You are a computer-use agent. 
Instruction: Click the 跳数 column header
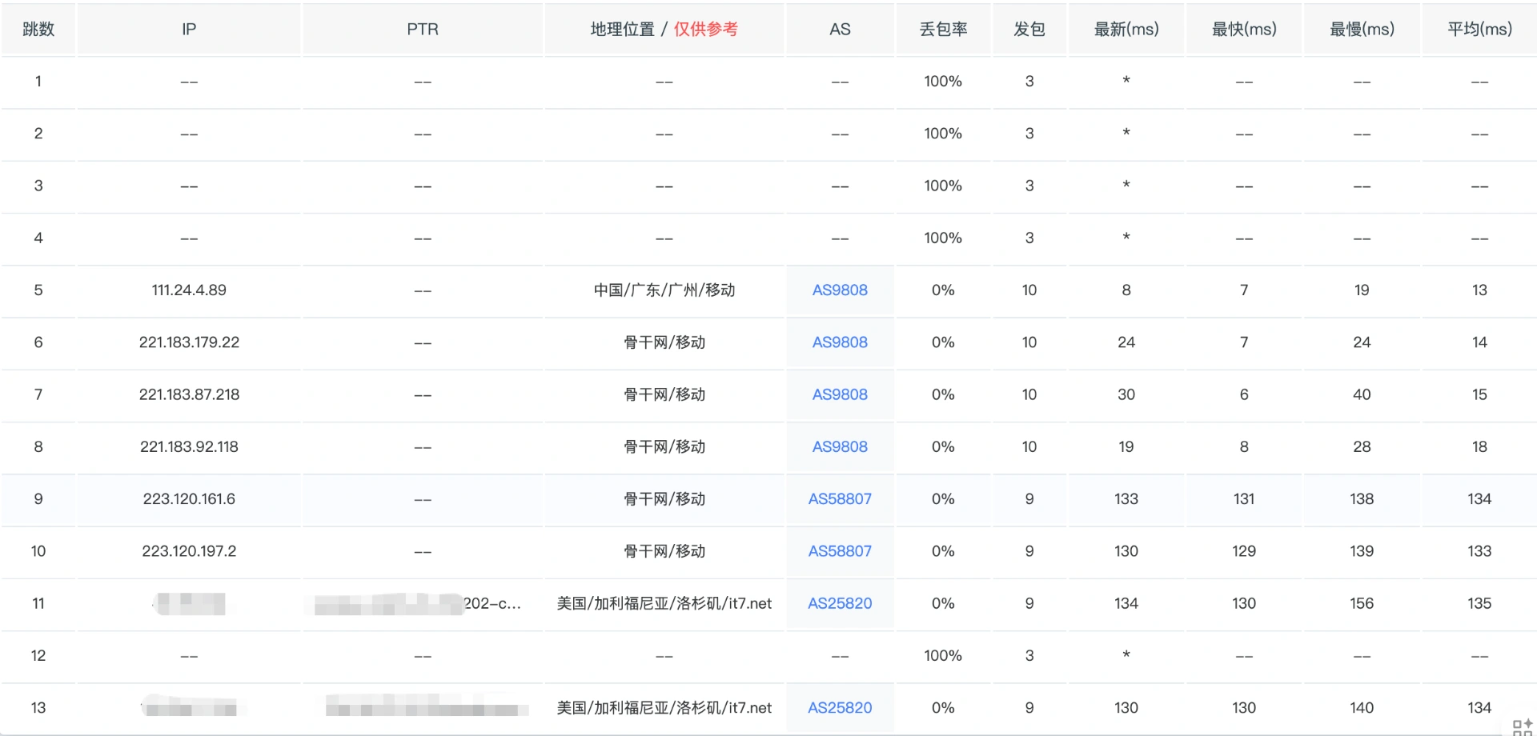38,30
